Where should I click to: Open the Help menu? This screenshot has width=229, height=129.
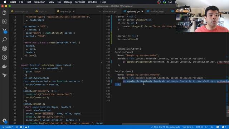pyautogui.click(x=103, y=2)
